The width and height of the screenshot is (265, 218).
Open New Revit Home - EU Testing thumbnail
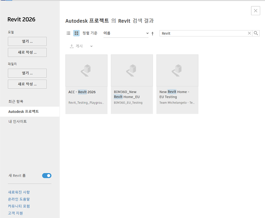point(177,70)
